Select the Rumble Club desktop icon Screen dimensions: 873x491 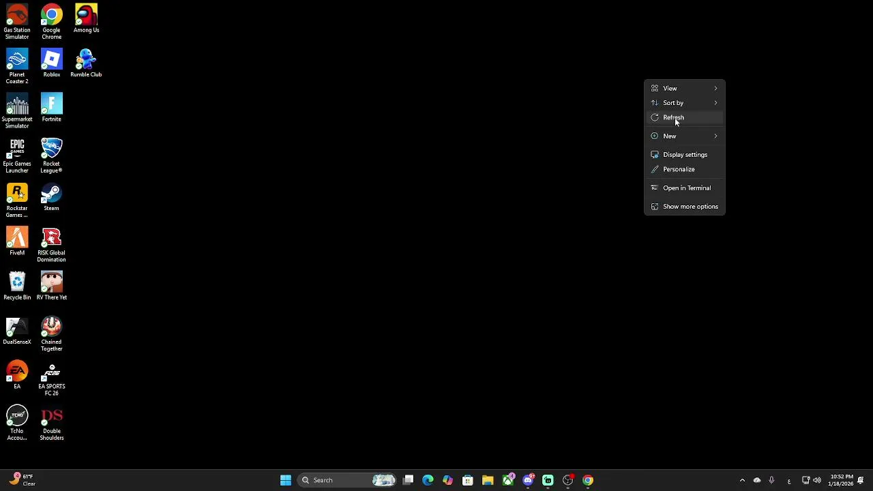coord(86,63)
